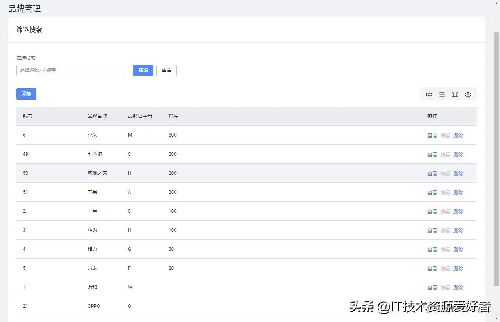Click the 操作 column header
Viewport: 500px width, 322px height.
[x=432, y=116]
